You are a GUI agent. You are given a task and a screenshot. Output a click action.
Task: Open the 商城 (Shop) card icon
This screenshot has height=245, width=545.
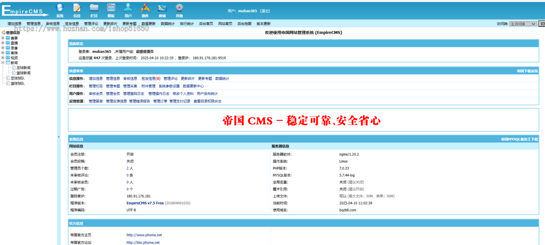pyautogui.click(x=162, y=8)
